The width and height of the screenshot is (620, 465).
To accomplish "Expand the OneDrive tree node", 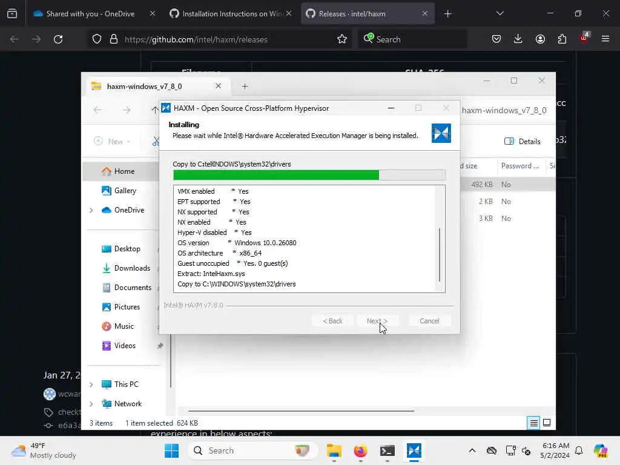I will [91, 210].
